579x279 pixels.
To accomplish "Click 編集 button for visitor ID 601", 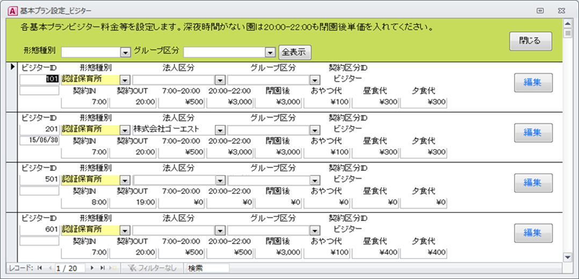I will coord(533,233).
